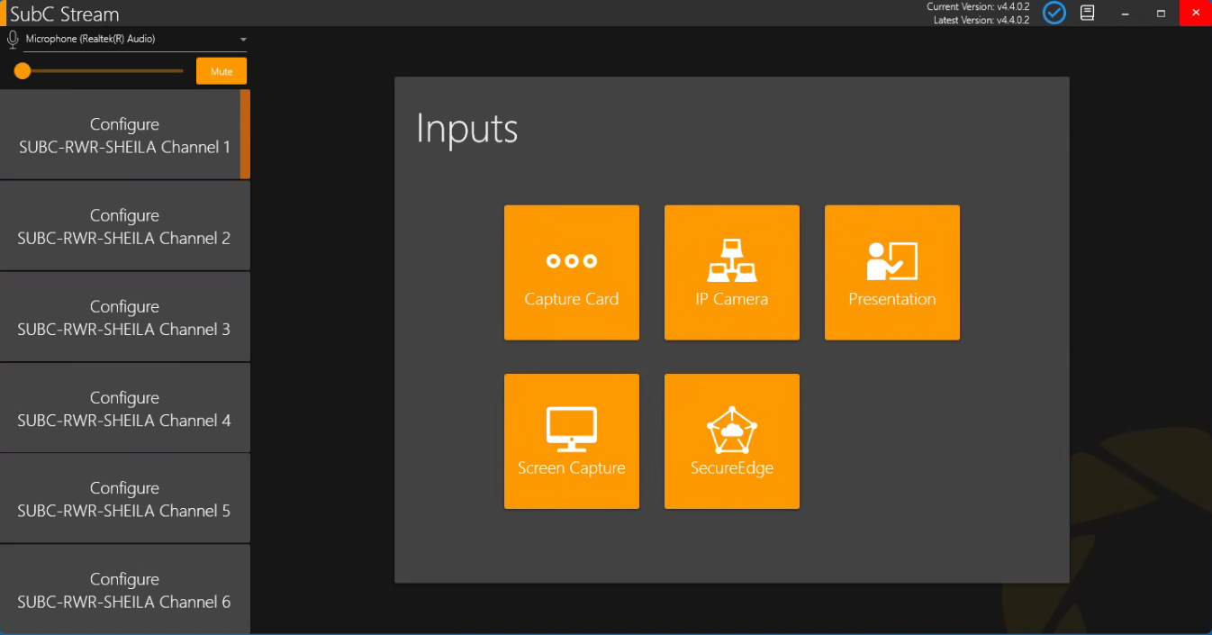Image resolution: width=1212 pixels, height=635 pixels.
Task: Expand the microphone device dropdown arrow
Action: point(243,40)
